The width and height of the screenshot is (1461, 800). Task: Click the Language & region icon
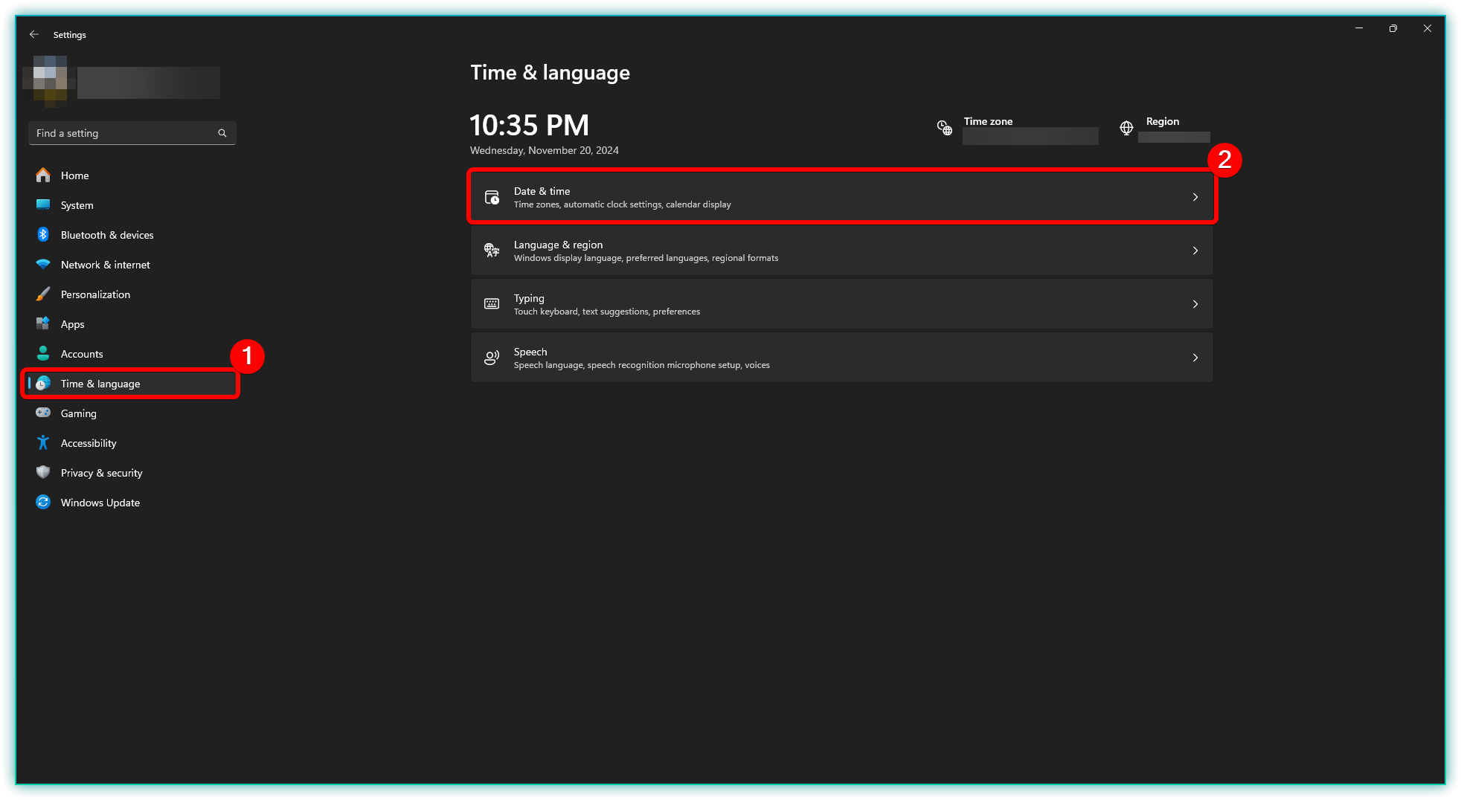tap(492, 251)
